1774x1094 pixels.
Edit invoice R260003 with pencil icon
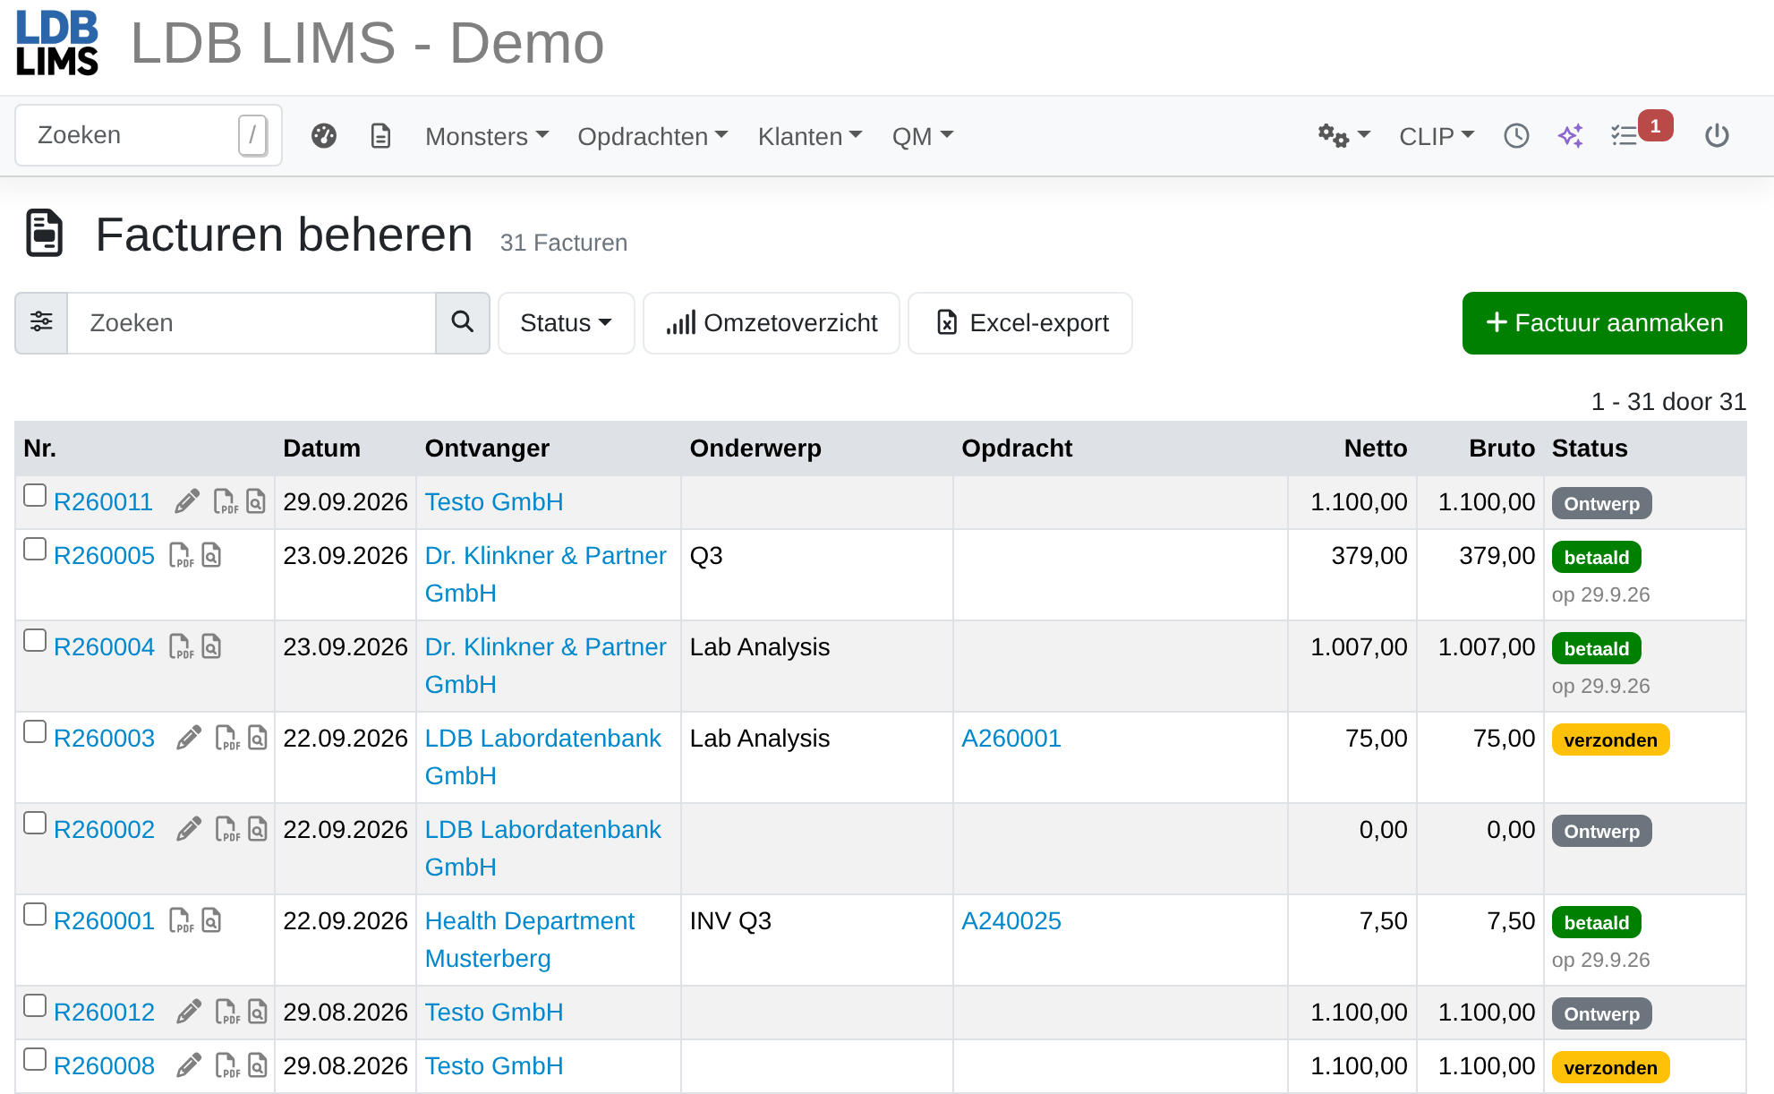coord(189,738)
